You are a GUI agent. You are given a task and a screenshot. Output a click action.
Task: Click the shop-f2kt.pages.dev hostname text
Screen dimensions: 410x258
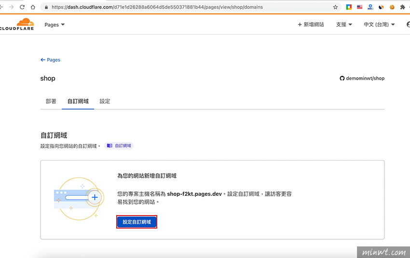[x=194, y=194]
